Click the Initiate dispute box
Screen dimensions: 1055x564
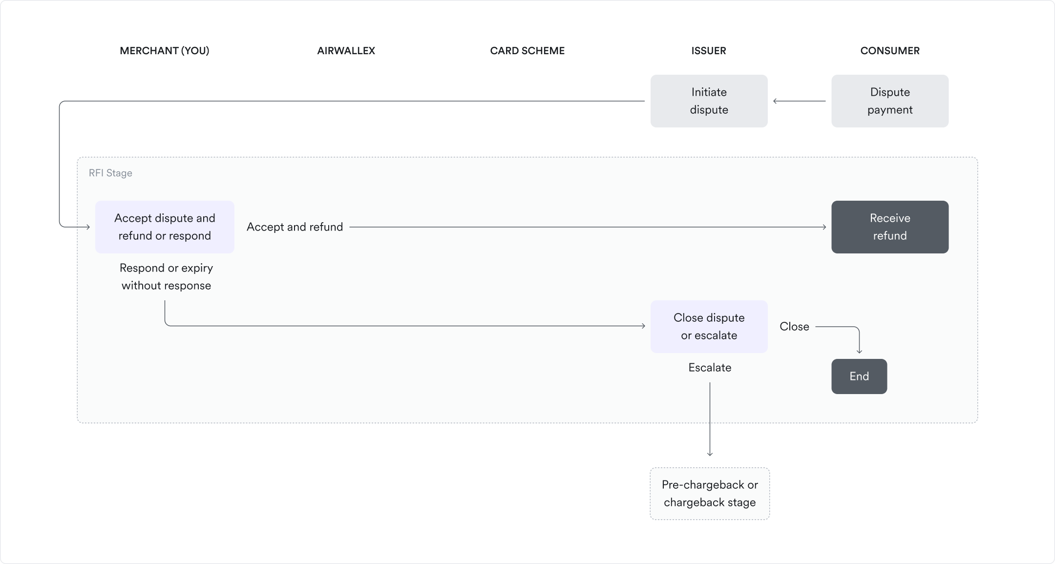click(709, 101)
